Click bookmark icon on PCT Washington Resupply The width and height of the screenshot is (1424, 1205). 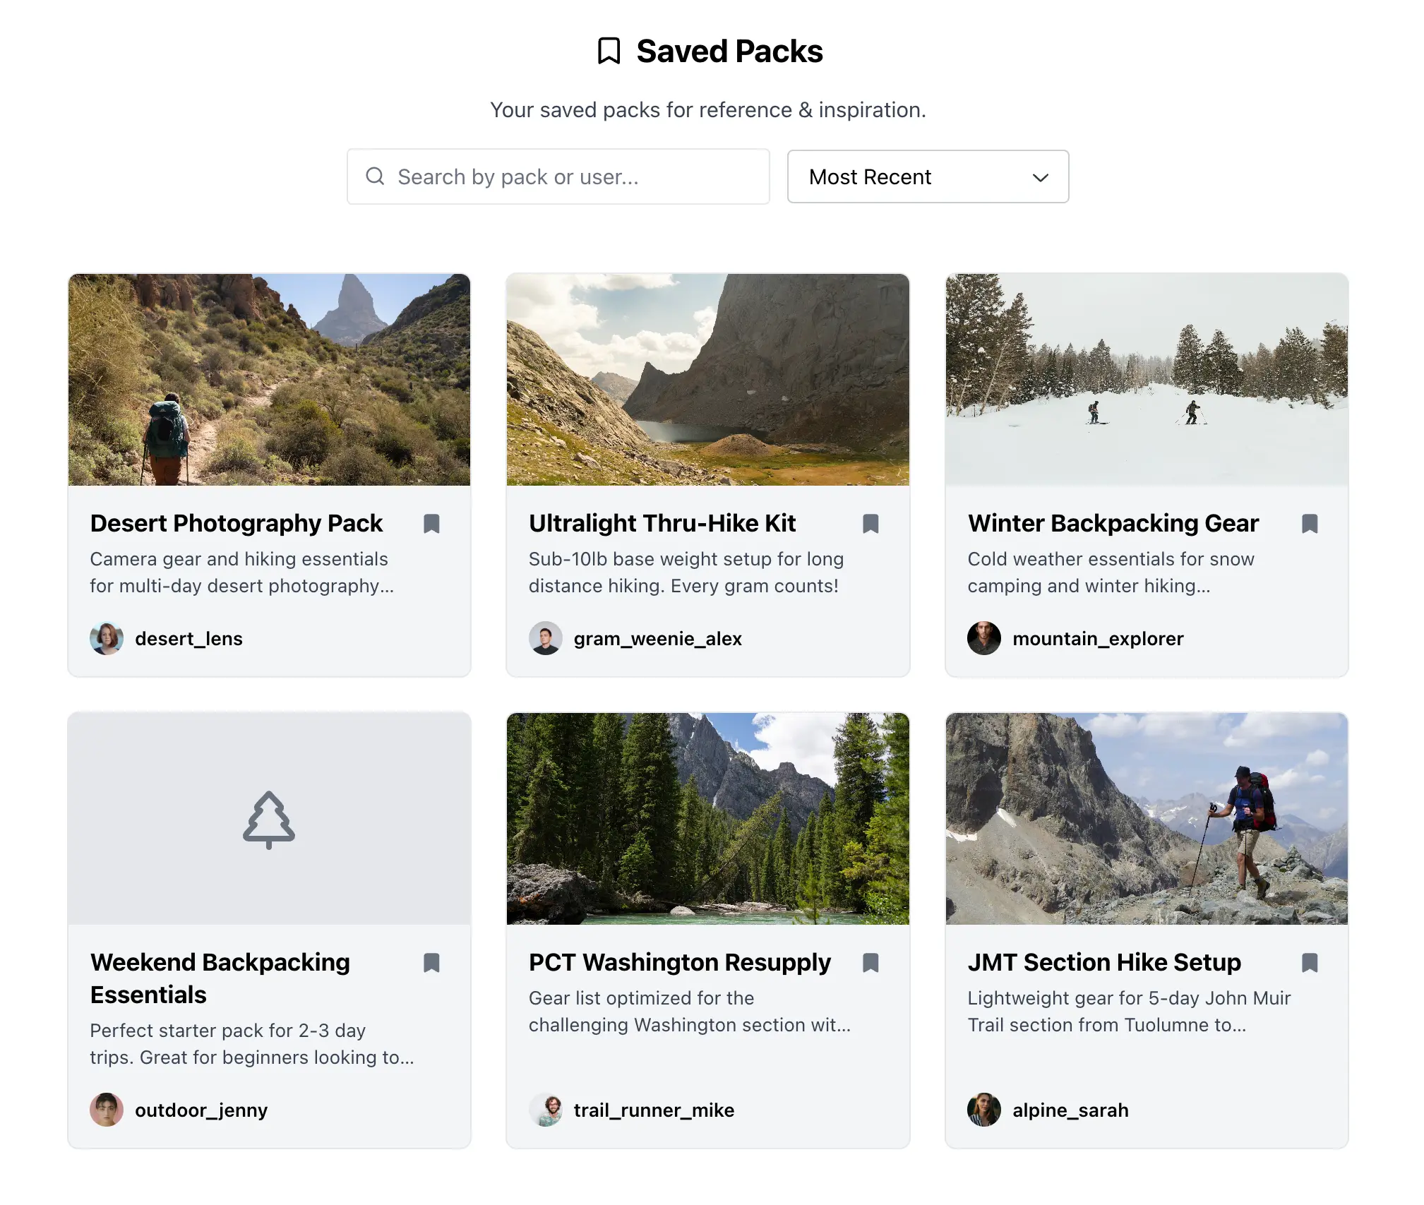(870, 963)
